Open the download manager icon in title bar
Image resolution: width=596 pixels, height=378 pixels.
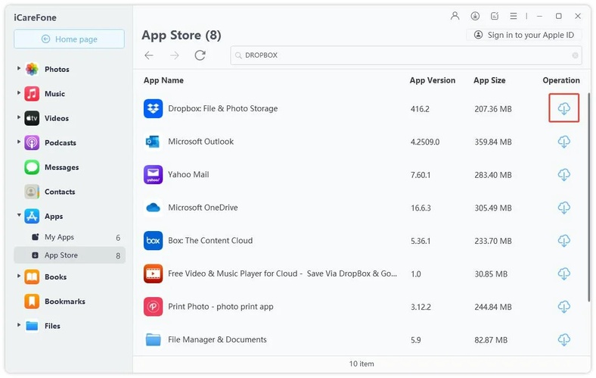pyautogui.click(x=475, y=16)
